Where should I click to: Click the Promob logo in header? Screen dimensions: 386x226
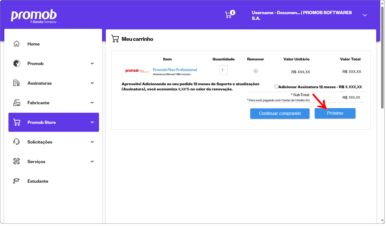pyautogui.click(x=34, y=17)
